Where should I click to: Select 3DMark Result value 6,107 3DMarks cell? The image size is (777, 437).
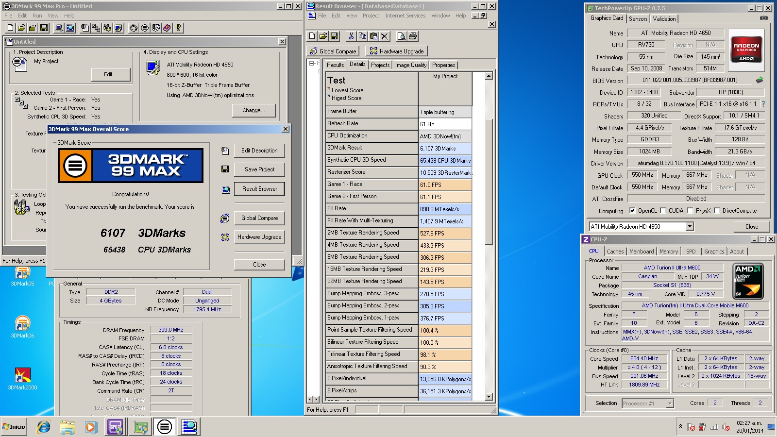click(x=445, y=148)
